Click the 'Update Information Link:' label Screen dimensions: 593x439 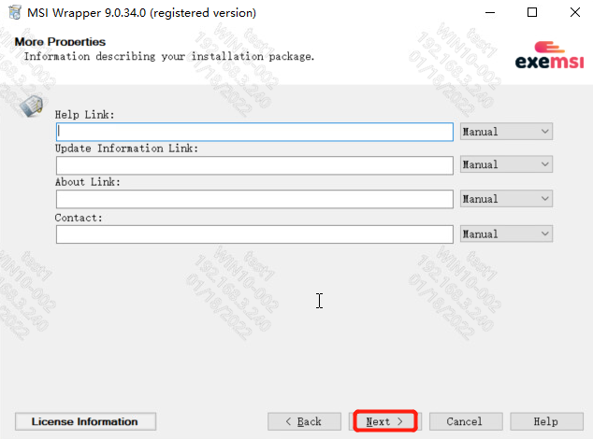tap(126, 149)
